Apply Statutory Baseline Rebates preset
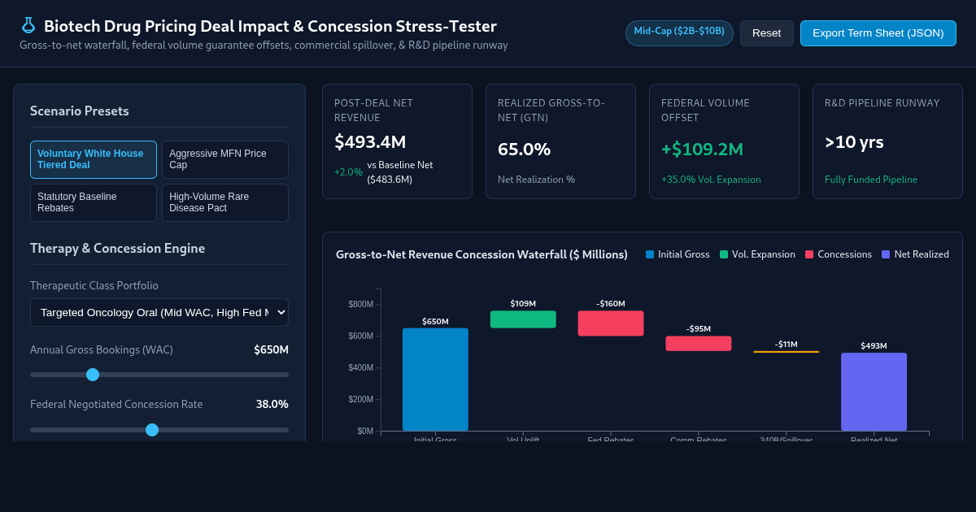 point(94,202)
